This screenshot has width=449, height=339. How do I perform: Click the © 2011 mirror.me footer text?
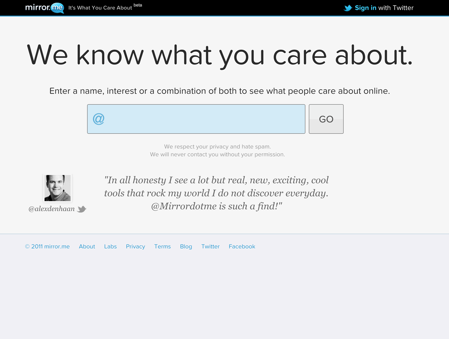coord(47,246)
